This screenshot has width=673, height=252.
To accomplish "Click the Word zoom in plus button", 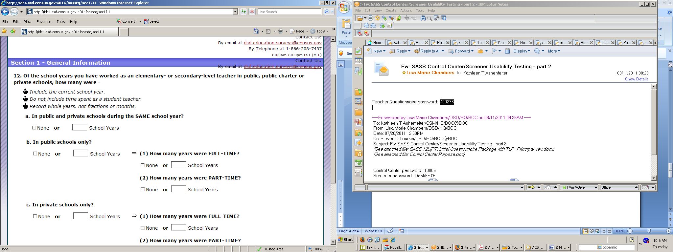I will point(668,231).
